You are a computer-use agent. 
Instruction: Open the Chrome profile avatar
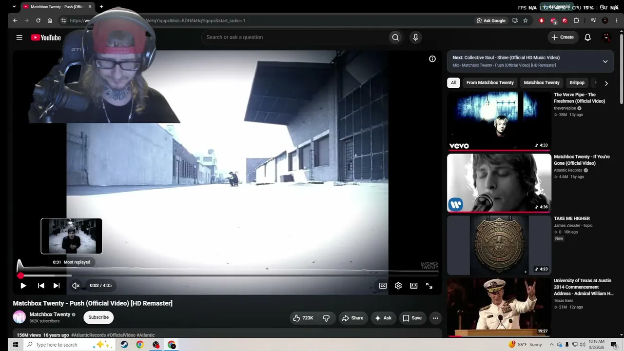point(605,20)
